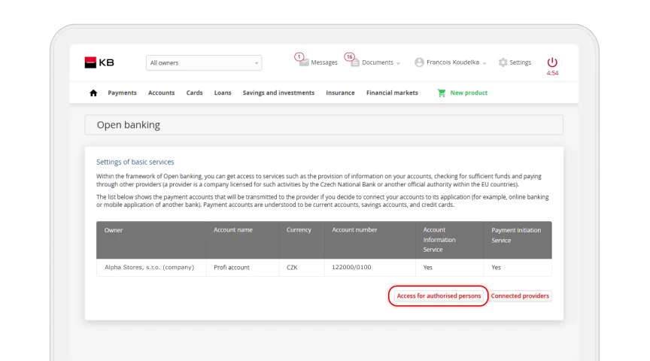Expand the Documents dropdown arrow
This screenshot has height=361, width=650.
[399, 63]
